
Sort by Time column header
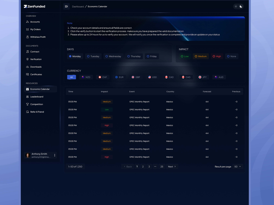(71, 92)
